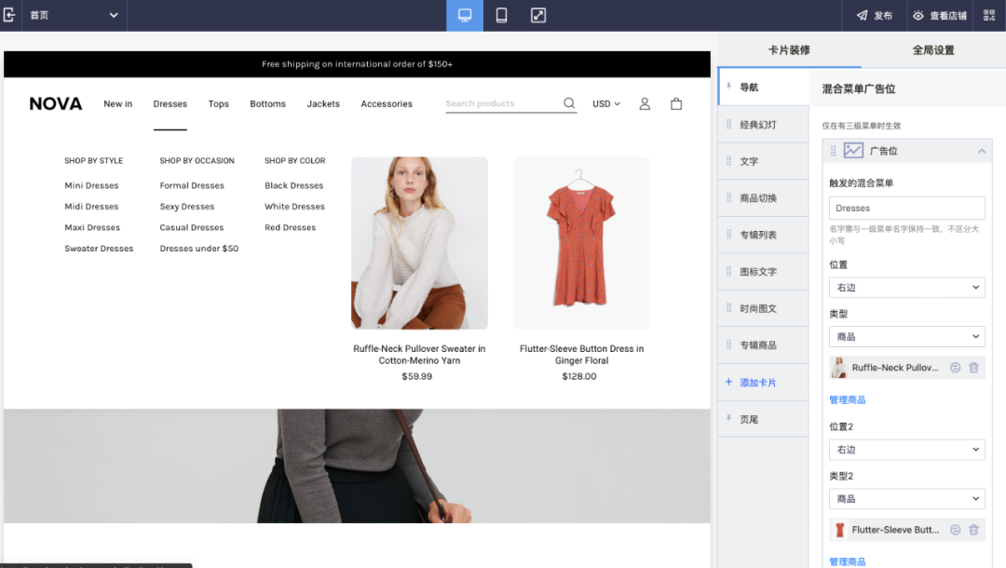This screenshot has width=1006, height=568.
Task: Open the QR code icon
Action: 989,16
